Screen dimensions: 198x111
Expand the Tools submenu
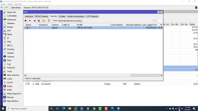pos(21,71)
